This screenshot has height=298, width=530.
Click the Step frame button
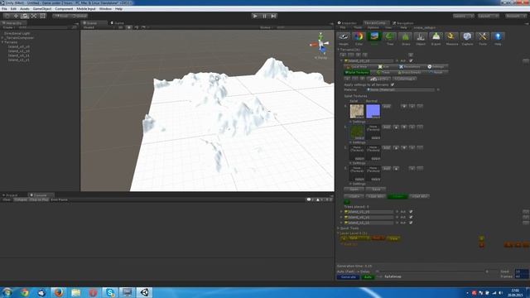[274, 16]
